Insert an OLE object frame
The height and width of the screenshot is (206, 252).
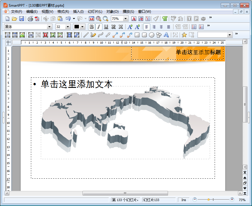31,35
